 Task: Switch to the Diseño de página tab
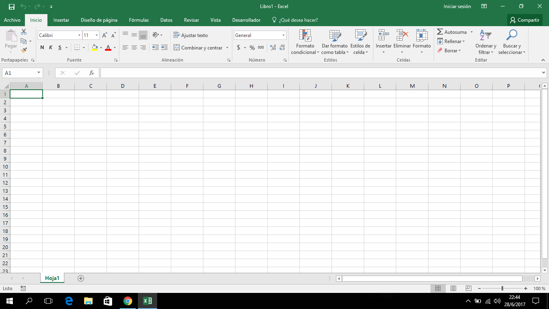(99, 20)
